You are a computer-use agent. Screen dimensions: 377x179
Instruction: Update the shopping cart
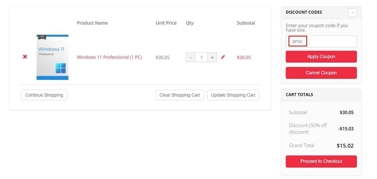[233, 95]
